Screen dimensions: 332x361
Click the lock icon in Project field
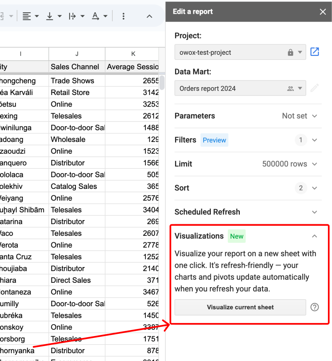290,52
